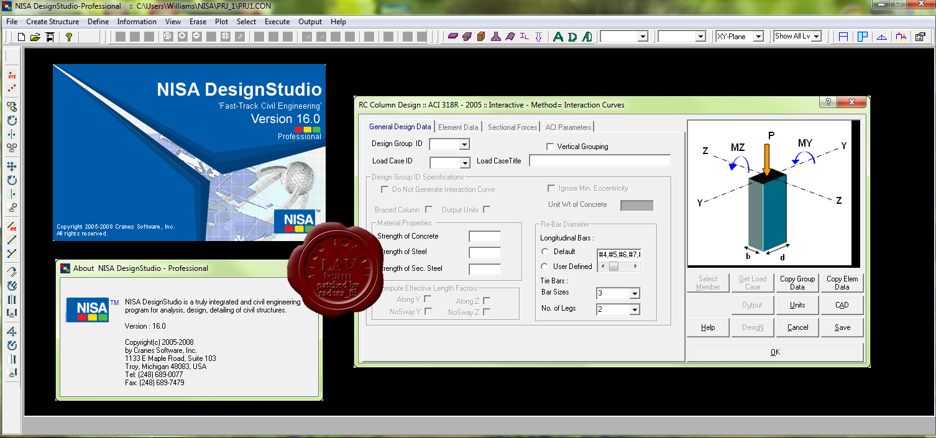
Task: Click the Strength of Steel field
Action: (485, 252)
